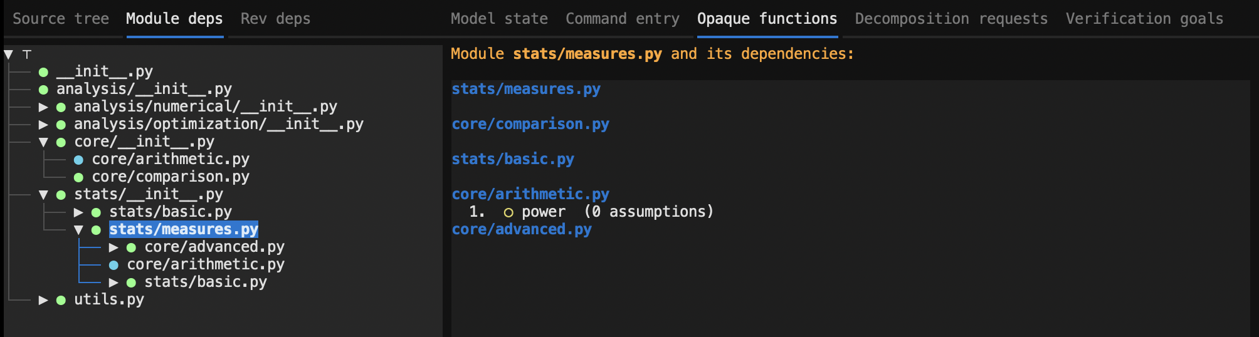
Task: Click green status dot beside utils.py
Action: [61, 300]
